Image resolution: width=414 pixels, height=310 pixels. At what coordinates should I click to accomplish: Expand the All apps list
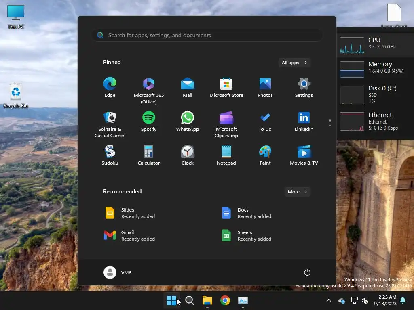pyautogui.click(x=294, y=63)
